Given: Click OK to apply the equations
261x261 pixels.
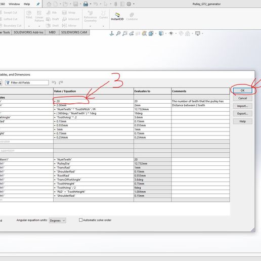Looking at the screenshot, I should (243, 91).
